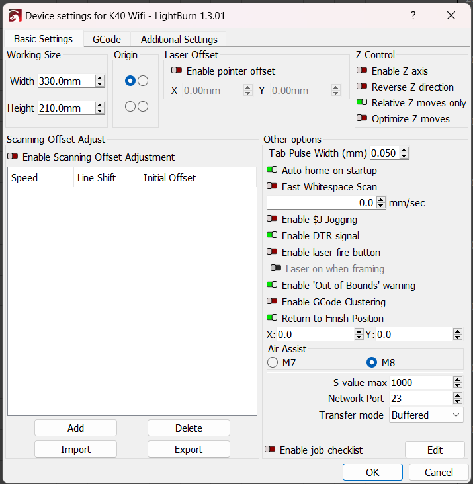Toggle Enable 'Out of Bounds' warning

click(x=272, y=285)
